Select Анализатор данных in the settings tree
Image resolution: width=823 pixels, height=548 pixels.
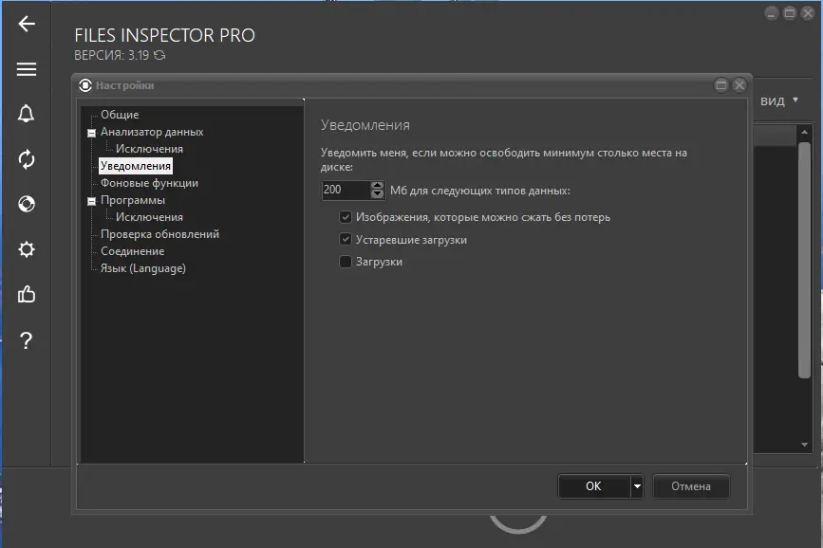[x=152, y=132]
